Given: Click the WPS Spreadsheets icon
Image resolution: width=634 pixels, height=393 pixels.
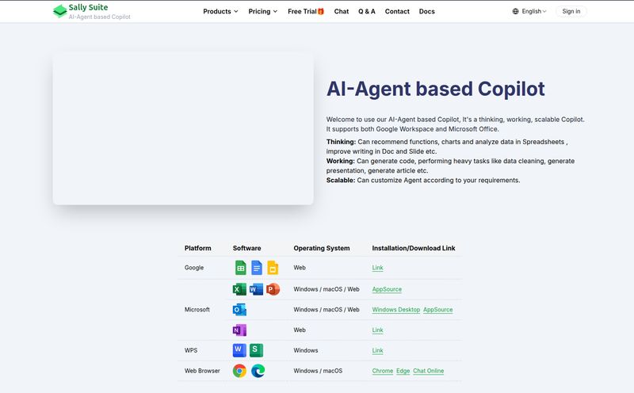Looking at the screenshot, I should tap(256, 350).
